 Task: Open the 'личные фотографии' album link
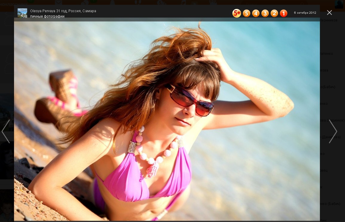pyautogui.click(x=47, y=16)
